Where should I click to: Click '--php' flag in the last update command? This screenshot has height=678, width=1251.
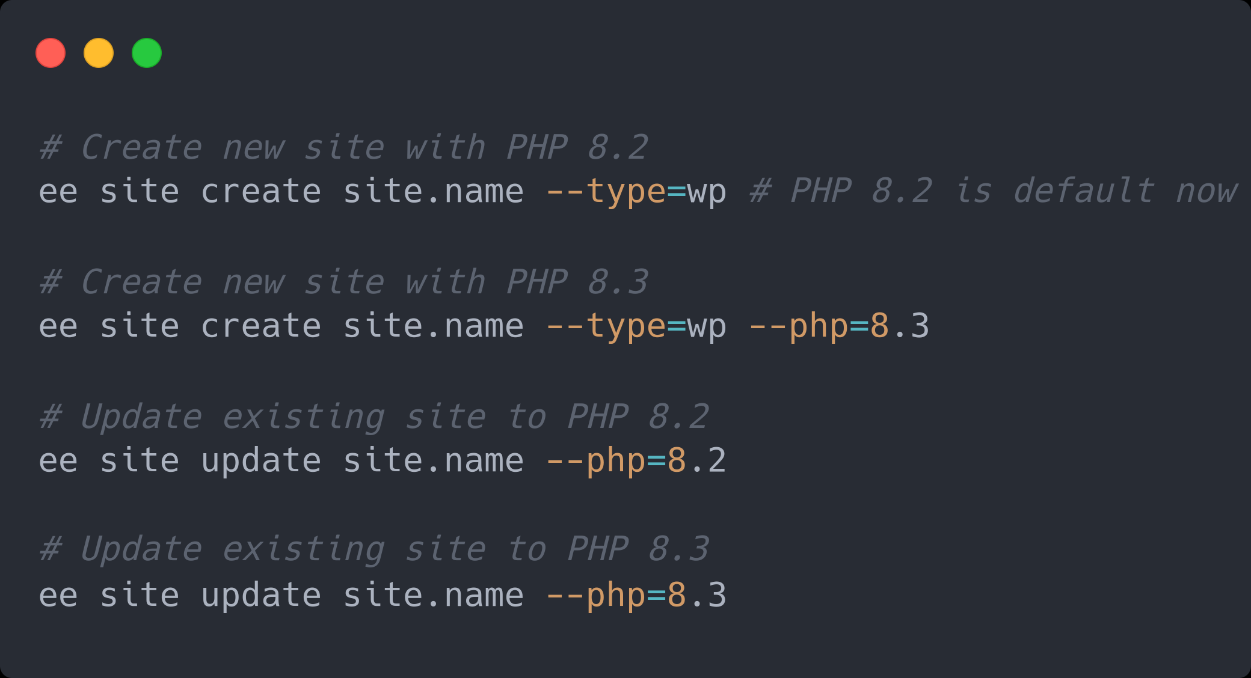click(x=596, y=596)
